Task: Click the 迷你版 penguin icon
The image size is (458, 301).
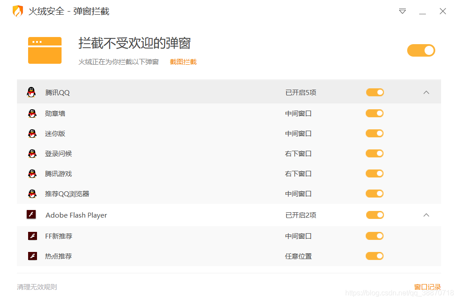Action: coord(32,133)
